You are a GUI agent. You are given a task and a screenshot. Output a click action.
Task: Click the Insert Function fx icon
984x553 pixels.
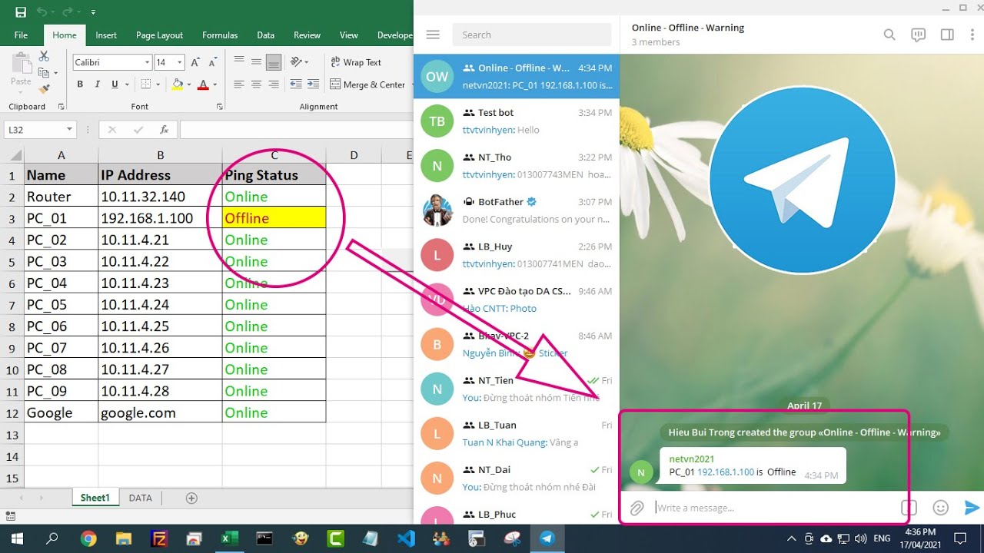tap(164, 130)
